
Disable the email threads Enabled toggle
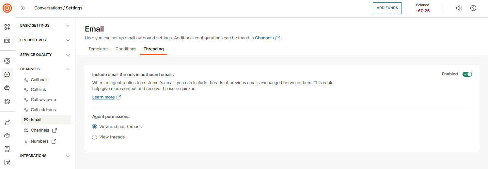coord(467,74)
